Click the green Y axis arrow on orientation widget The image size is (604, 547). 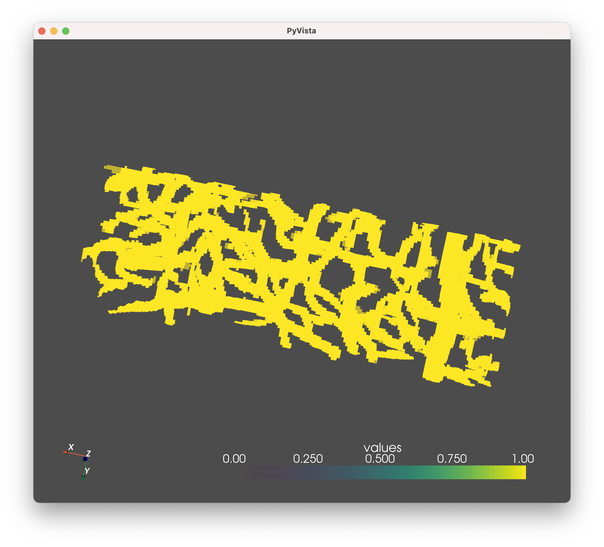tap(84, 477)
